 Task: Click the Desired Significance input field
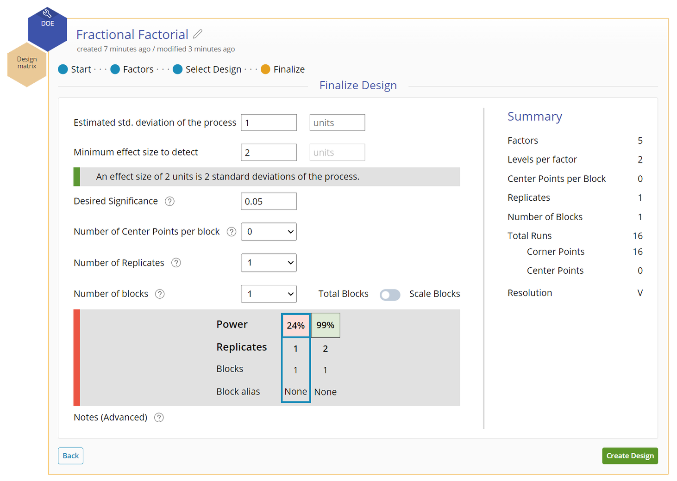pos(269,201)
